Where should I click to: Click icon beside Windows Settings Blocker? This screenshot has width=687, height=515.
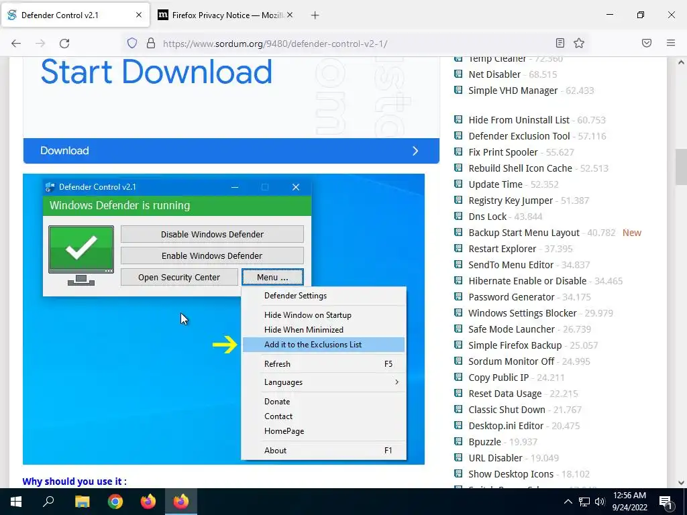point(458,312)
